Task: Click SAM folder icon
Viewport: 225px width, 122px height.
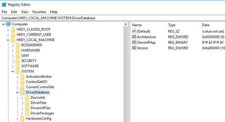Action: [18, 56]
